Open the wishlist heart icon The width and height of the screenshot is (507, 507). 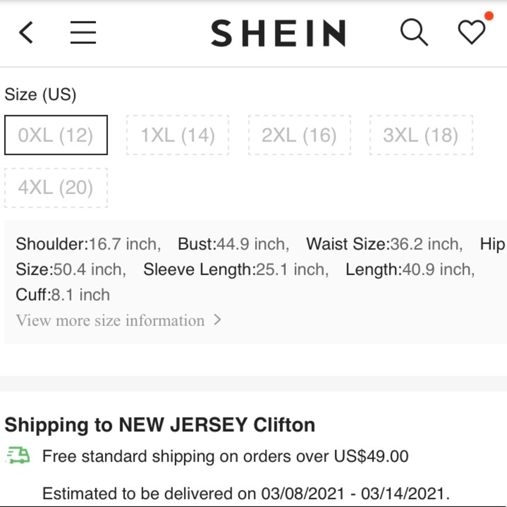point(471,32)
